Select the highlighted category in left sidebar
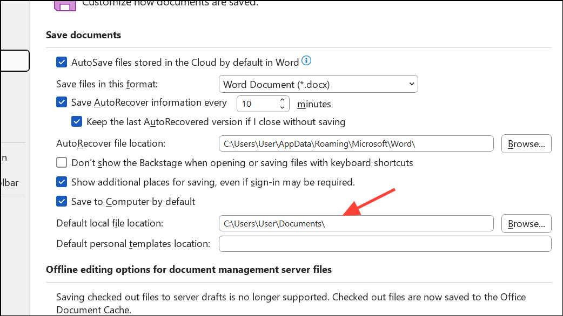This screenshot has height=316, width=563. pos(14,61)
